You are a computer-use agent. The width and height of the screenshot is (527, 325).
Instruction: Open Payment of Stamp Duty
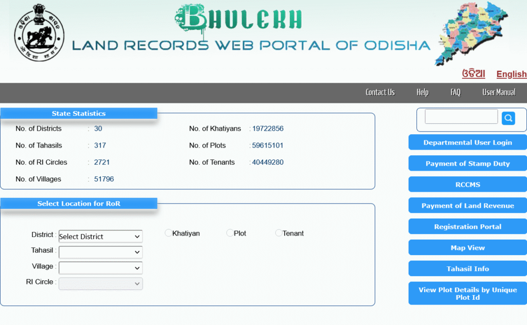[x=467, y=164]
